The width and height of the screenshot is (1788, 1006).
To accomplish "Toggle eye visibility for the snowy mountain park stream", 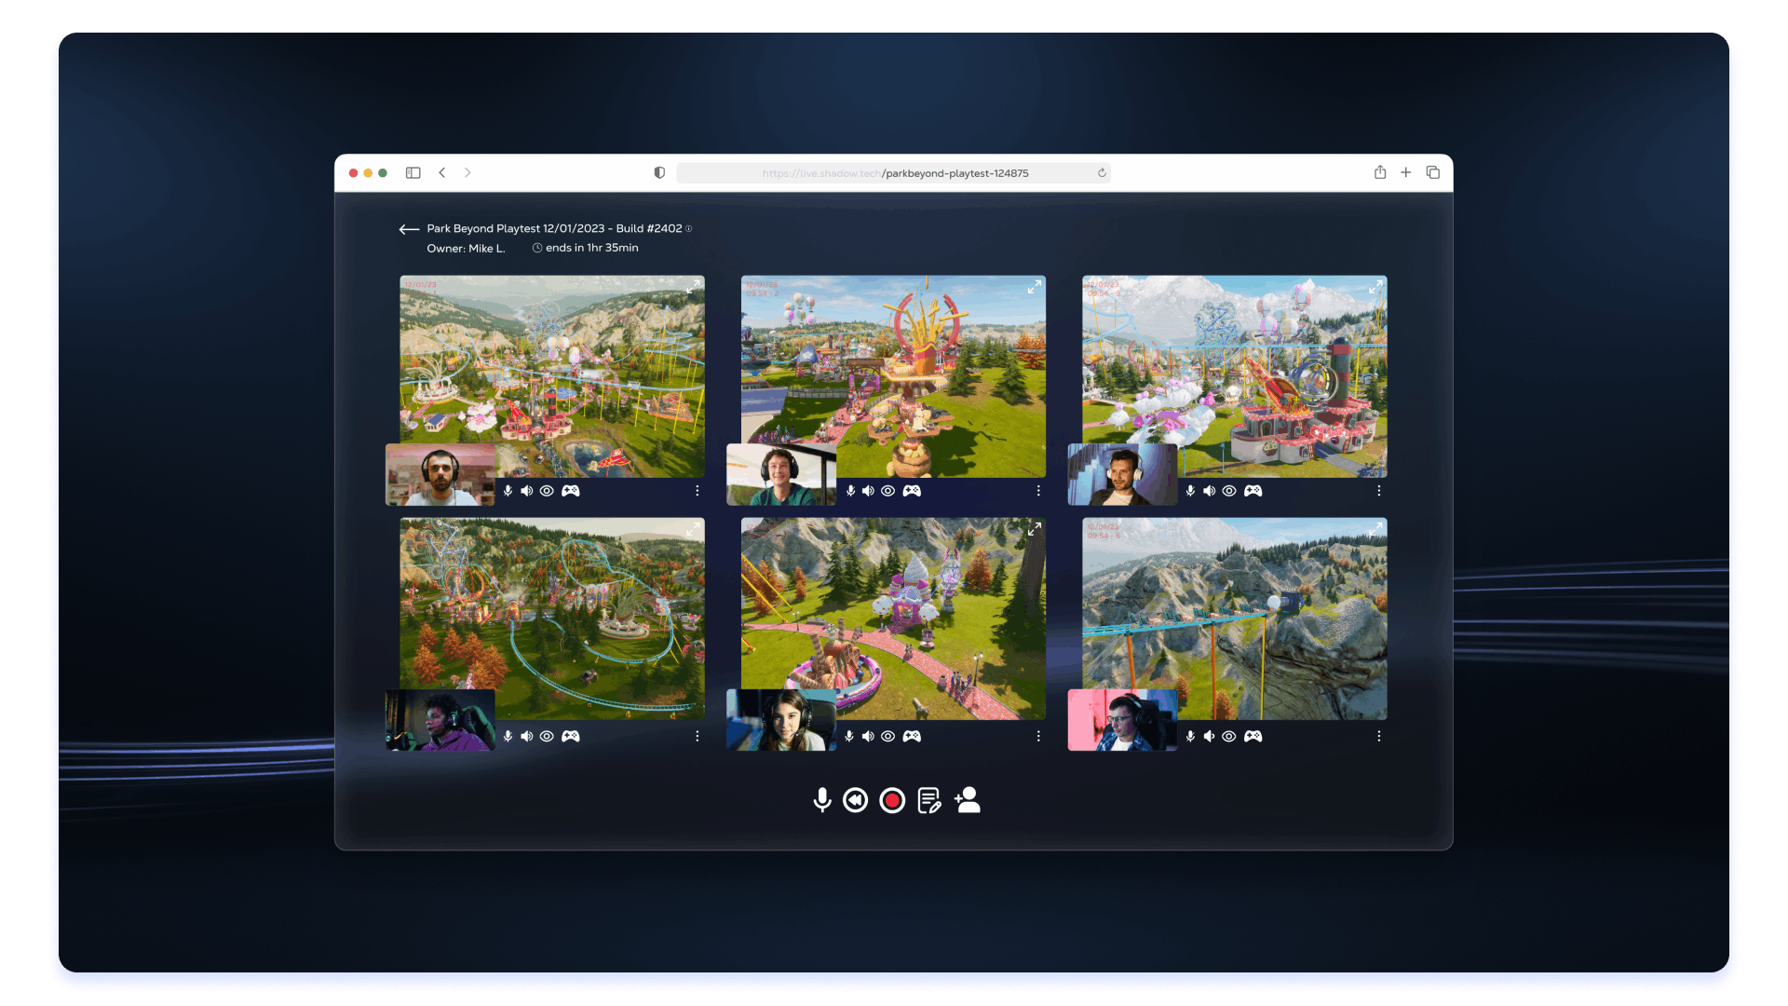I will point(1229,491).
